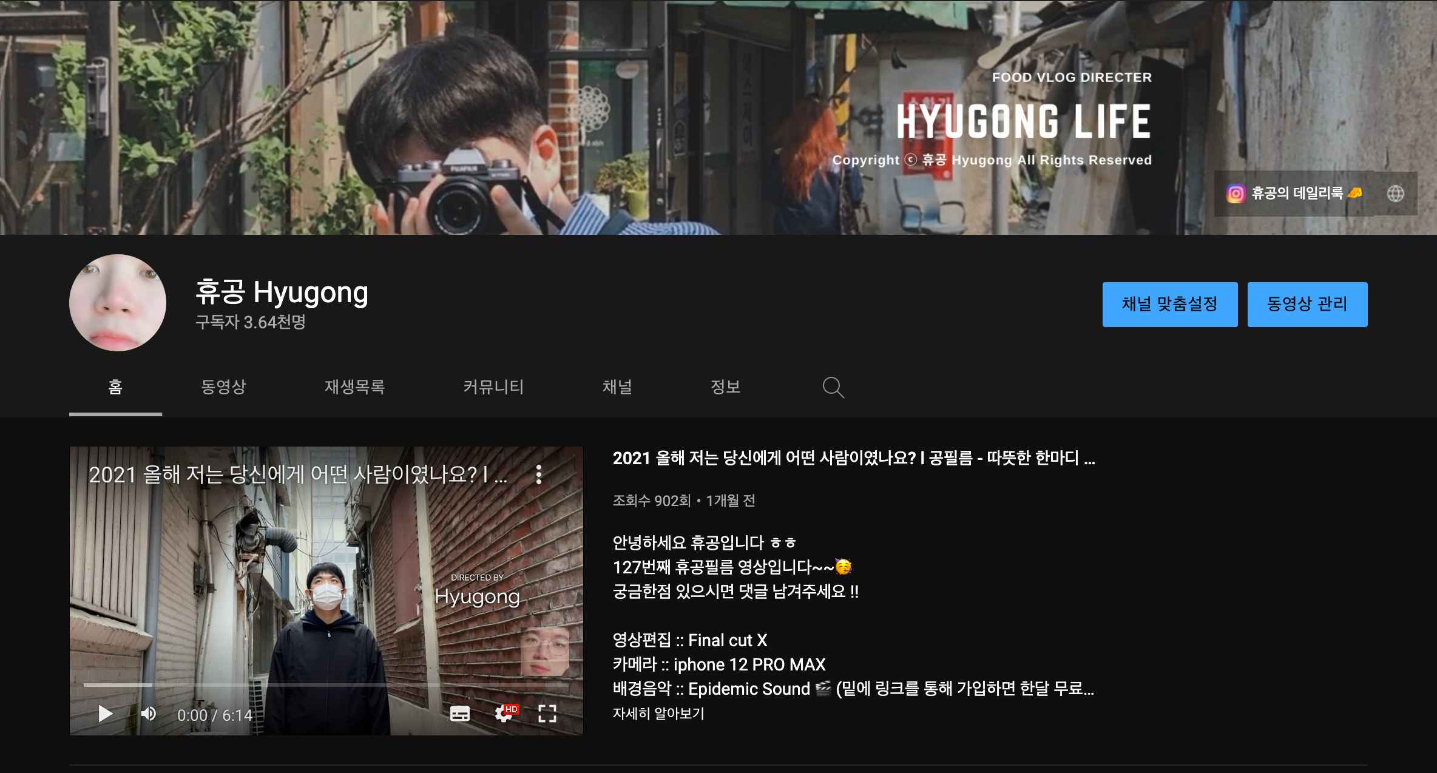Image resolution: width=1437 pixels, height=773 pixels.
Task: Click the 채널 맞춤설정 button
Action: coord(1169,304)
